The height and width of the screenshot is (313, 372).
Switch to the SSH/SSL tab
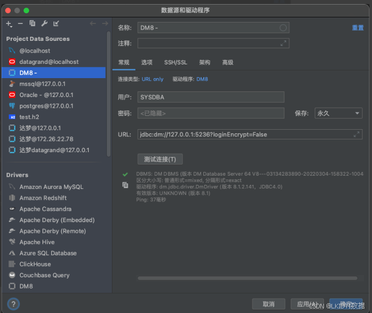pos(176,62)
